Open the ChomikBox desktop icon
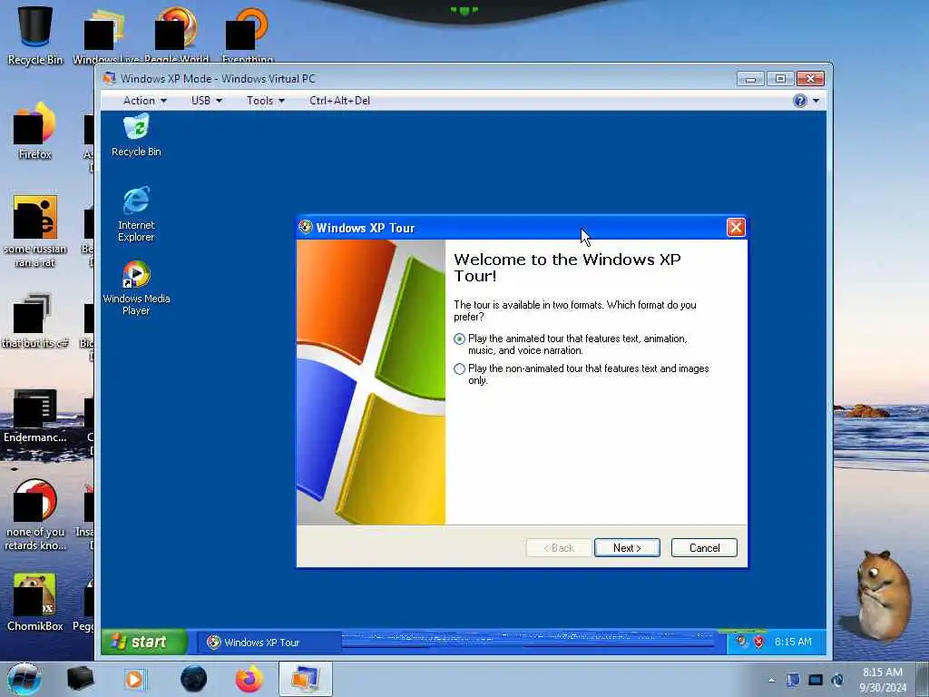Screen dimensions: 929x697 (35, 602)
